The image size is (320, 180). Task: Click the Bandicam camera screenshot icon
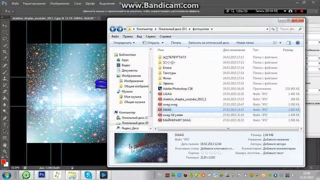[290, 11]
